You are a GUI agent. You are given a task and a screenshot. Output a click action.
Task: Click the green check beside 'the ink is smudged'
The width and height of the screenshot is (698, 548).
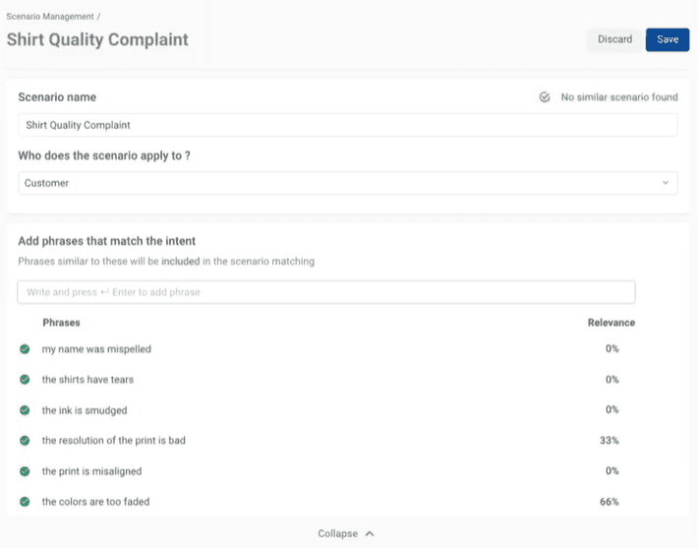(25, 410)
